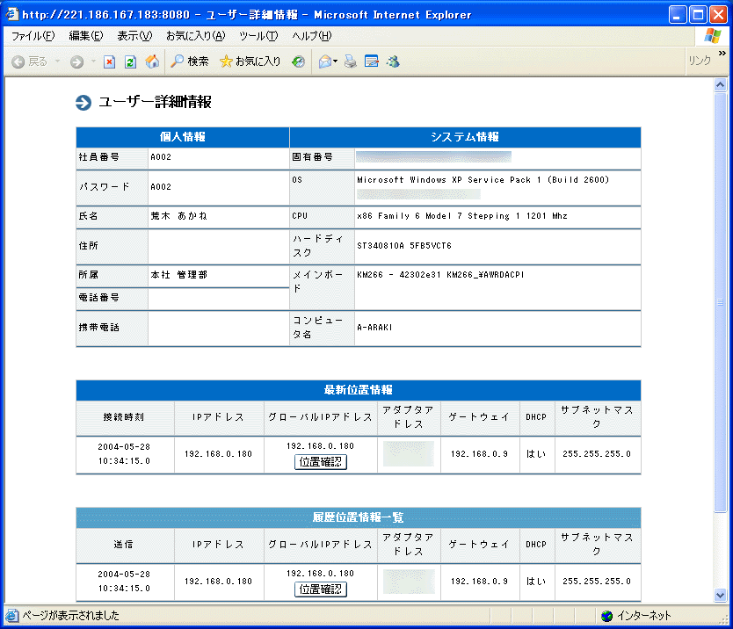Click the Back arrow toolbar icon

tap(18, 61)
